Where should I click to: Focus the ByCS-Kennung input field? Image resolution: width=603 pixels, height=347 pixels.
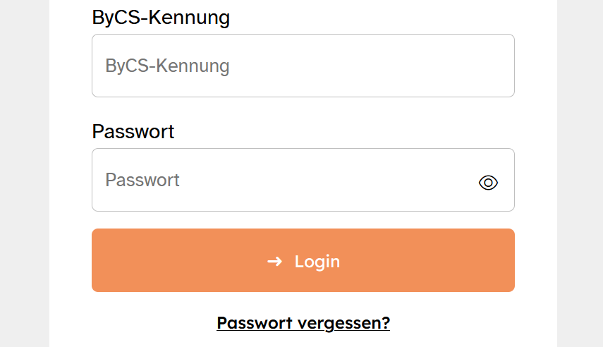point(303,66)
